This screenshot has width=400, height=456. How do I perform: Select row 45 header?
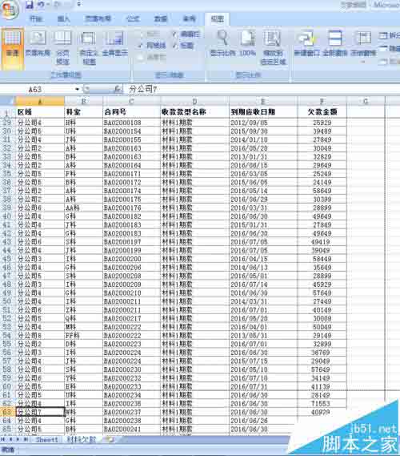[7, 259]
